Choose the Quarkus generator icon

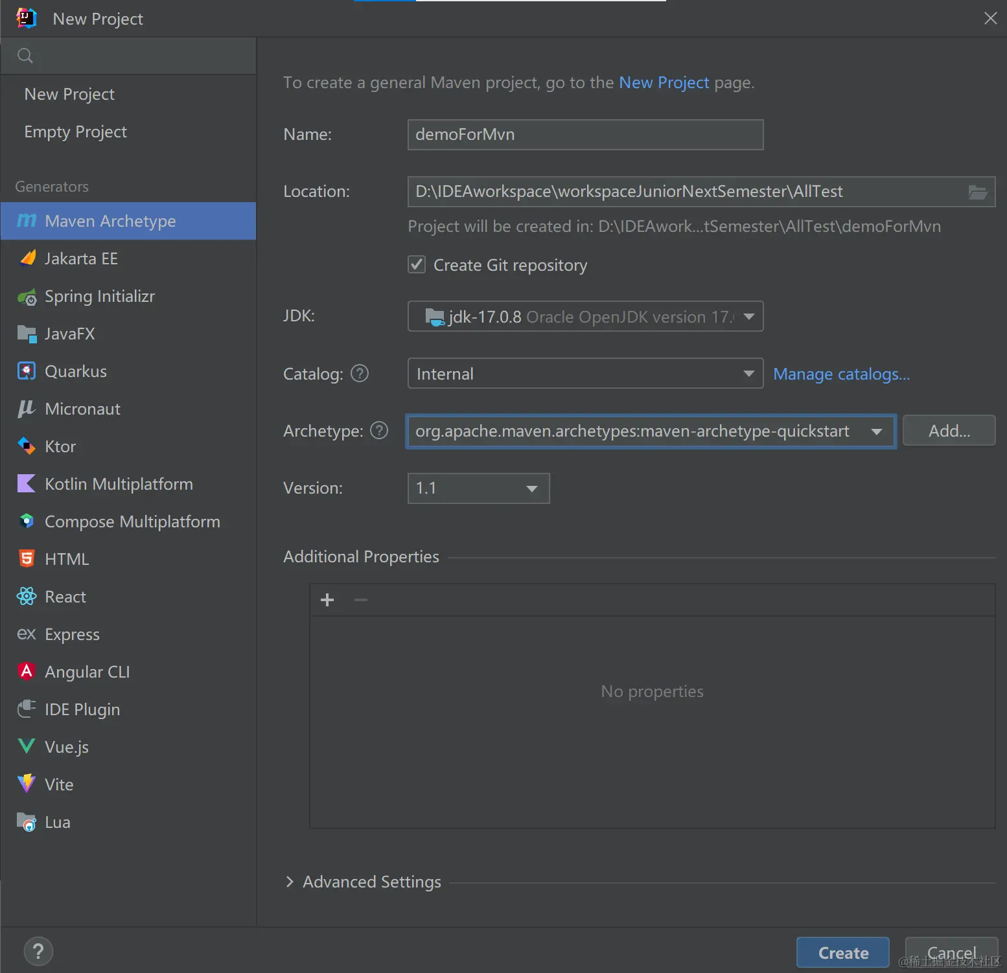27,371
